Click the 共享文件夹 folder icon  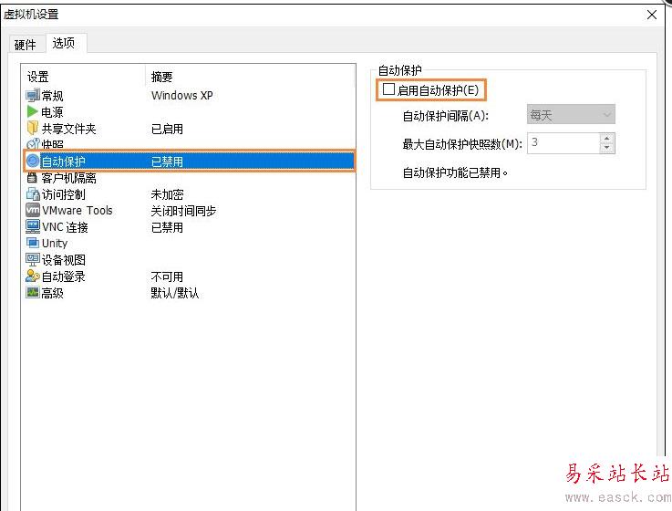(x=33, y=128)
